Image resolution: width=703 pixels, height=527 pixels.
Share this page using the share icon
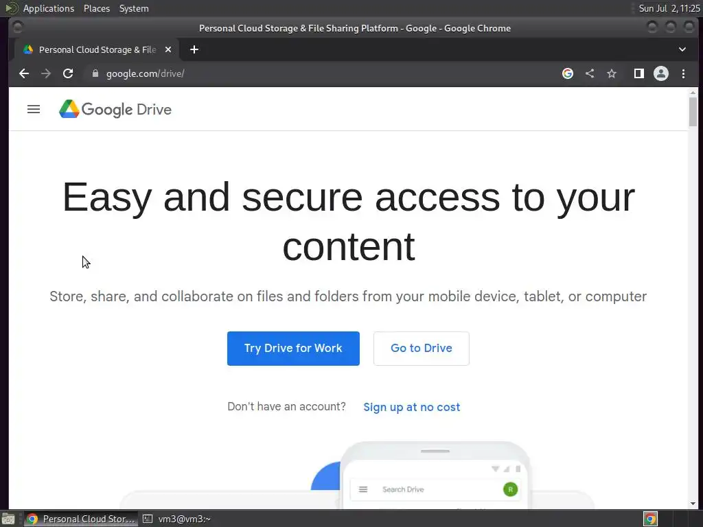(x=590, y=73)
